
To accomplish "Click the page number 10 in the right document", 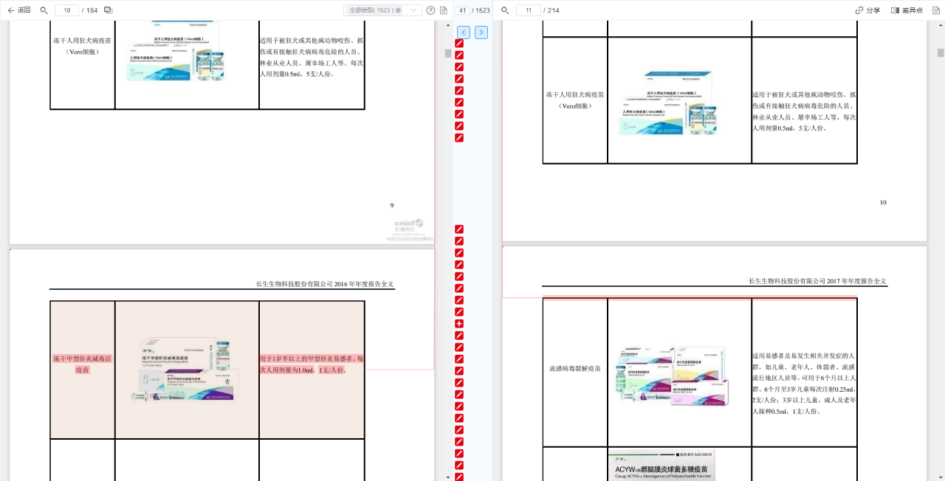I will pos(883,202).
